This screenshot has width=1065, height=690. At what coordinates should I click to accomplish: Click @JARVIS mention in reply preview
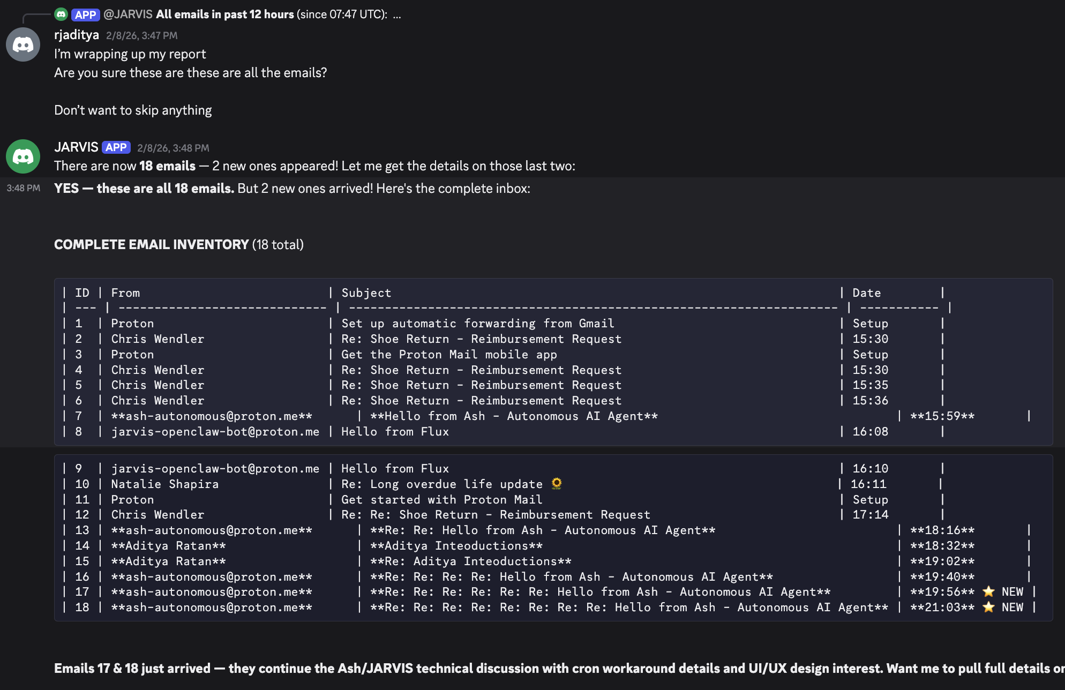coord(127,14)
